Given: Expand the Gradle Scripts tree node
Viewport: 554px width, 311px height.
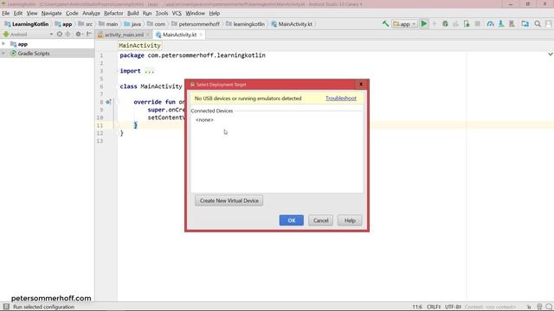Looking at the screenshot, I should (x=3, y=54).
